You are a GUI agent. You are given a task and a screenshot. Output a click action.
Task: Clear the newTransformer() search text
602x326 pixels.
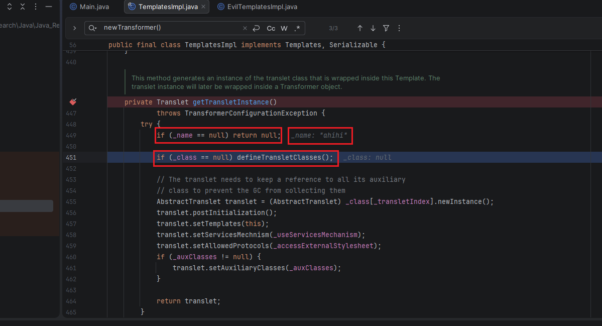pos(245,28)
